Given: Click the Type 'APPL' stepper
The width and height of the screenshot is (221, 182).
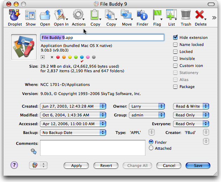Looking at the screenshot, I should (x=151, y=132).
